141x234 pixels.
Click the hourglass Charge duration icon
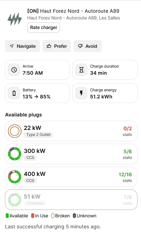pyautogui.click(x=81, y=70)
